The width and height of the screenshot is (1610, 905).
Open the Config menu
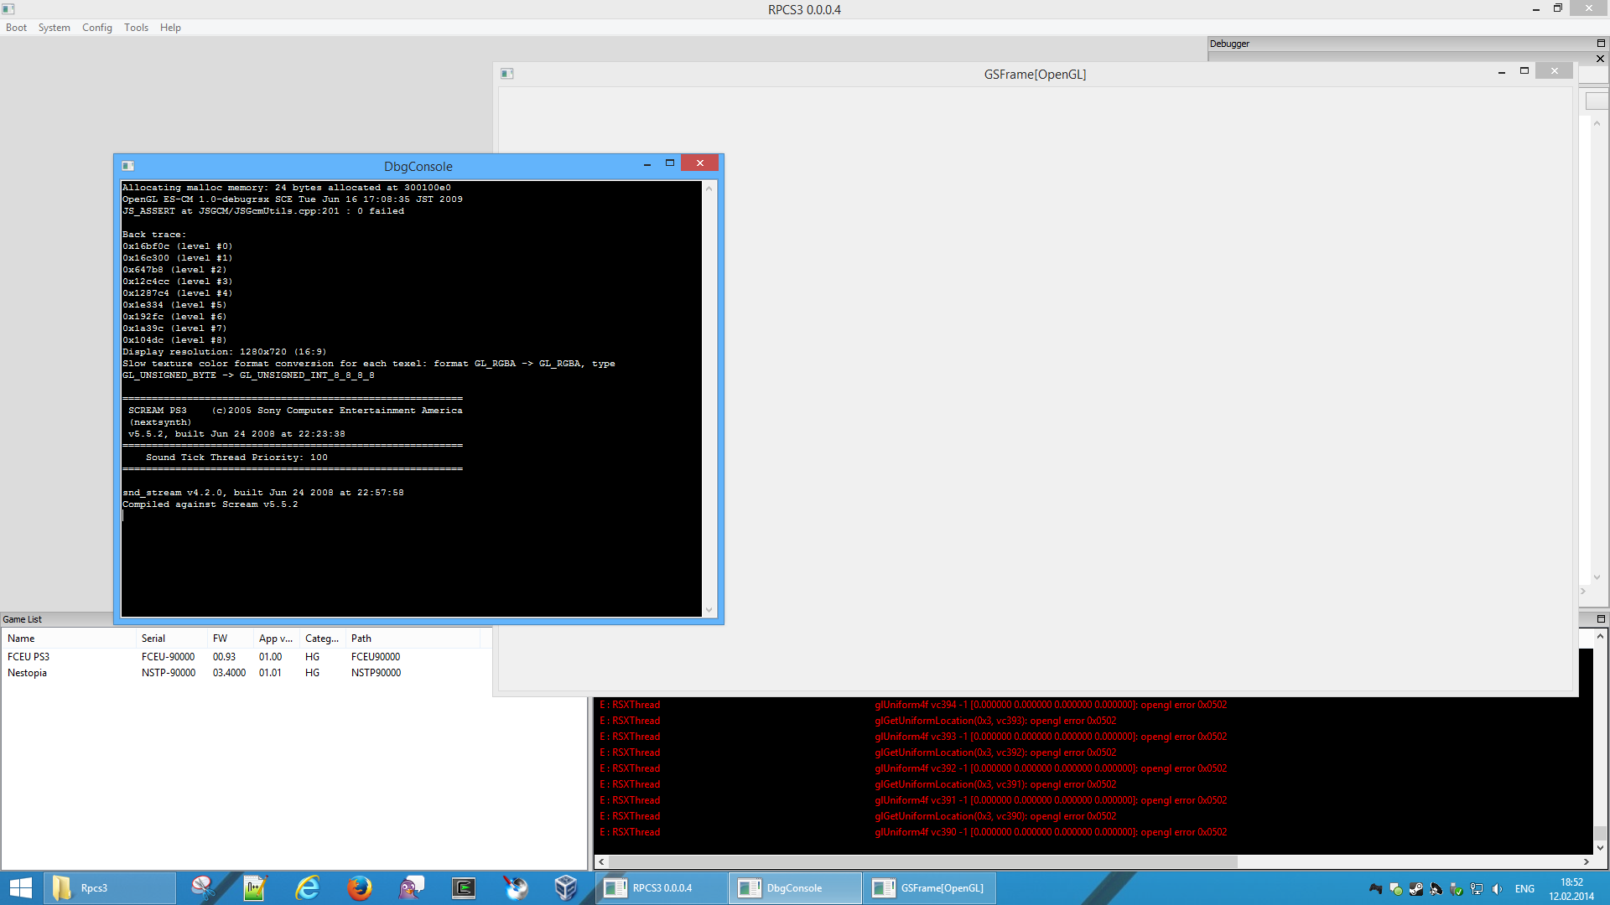tap(96, 28)
